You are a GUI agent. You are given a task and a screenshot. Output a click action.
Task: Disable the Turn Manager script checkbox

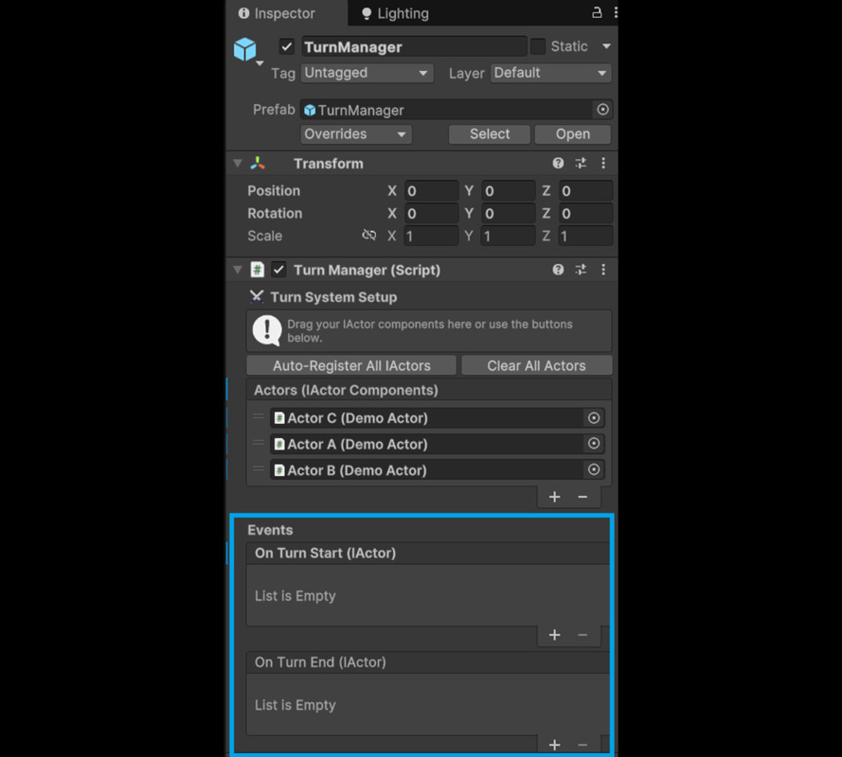[278, 270]
